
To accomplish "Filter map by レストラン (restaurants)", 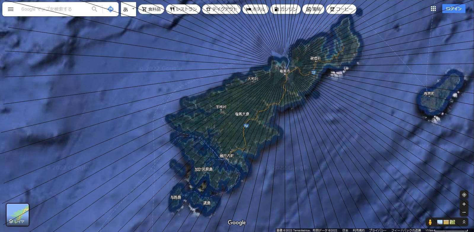I will pyautogui.click(x=183, y=9).
